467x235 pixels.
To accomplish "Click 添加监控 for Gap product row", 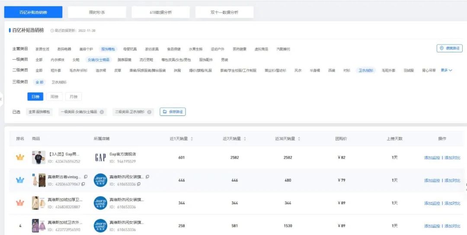I will point(432,158).
